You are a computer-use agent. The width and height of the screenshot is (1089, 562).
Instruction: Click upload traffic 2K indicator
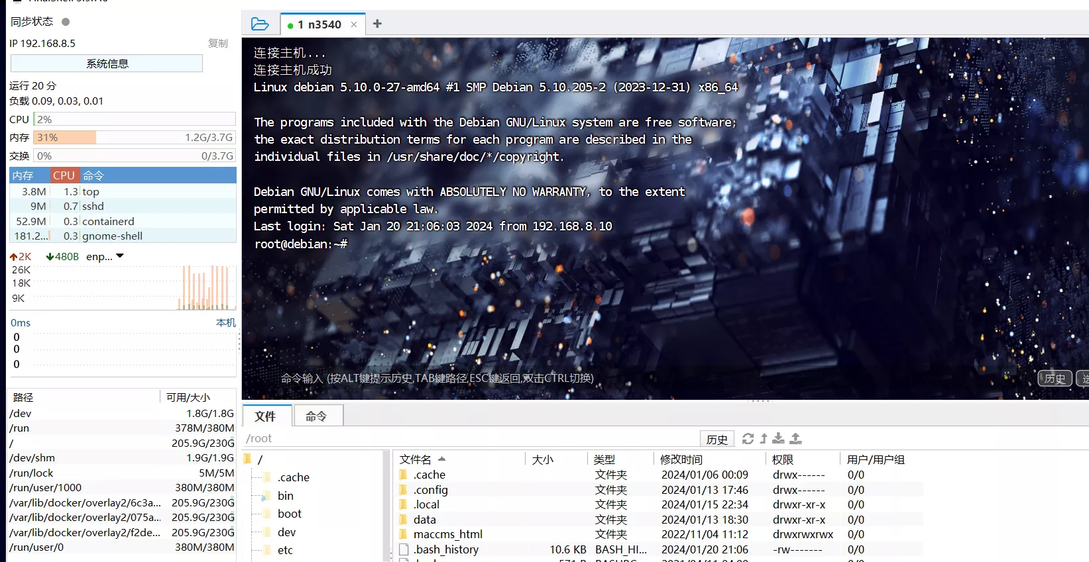click(21, 256)
